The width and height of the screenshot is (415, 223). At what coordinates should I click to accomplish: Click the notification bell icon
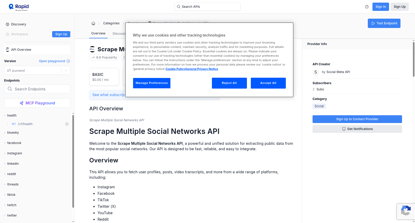click(x=344, y=129)
